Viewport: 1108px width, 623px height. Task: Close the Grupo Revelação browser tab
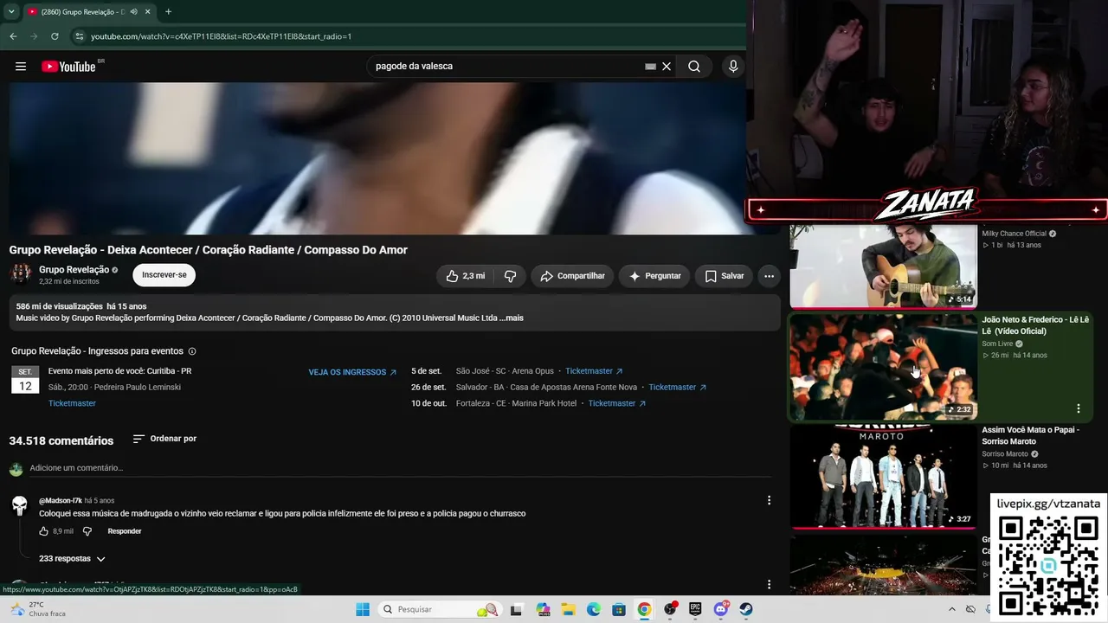tap(148, 12)
